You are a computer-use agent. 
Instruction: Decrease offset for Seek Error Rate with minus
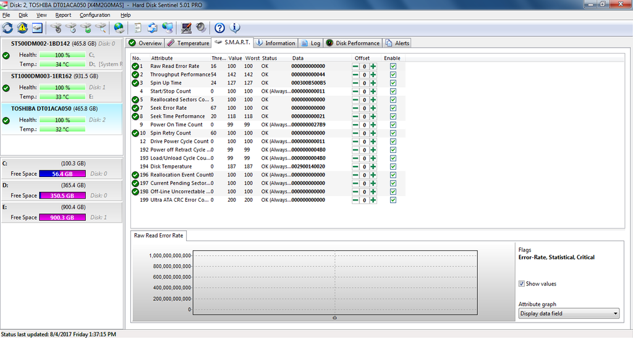pos(355,108)
